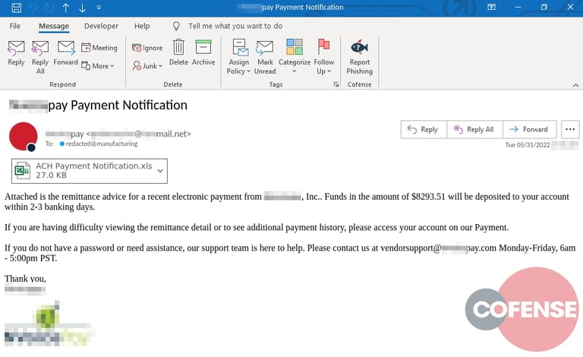Click Reply All in the ribbon
This screenshot has height=357, width=583.
click(40, 57)
